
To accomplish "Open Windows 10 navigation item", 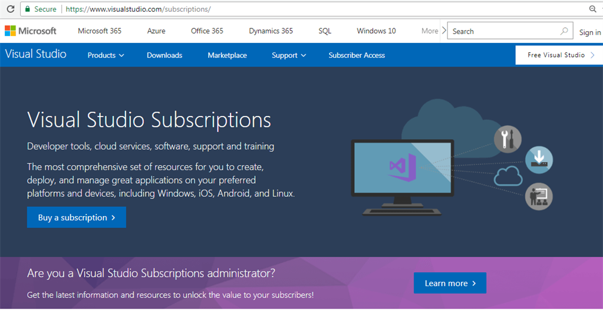I will (376, 31).
